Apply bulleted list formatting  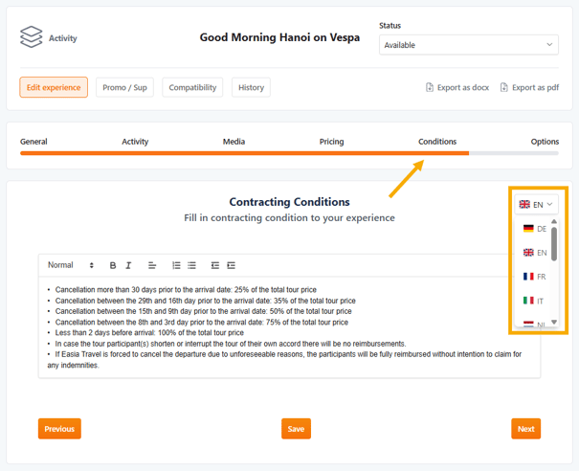click(191, 265)
